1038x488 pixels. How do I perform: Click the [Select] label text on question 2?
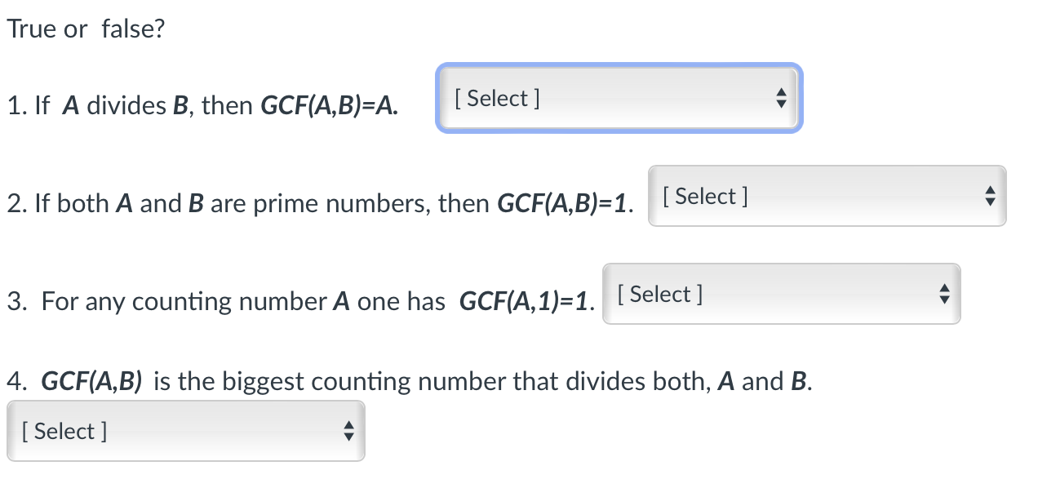703,196
